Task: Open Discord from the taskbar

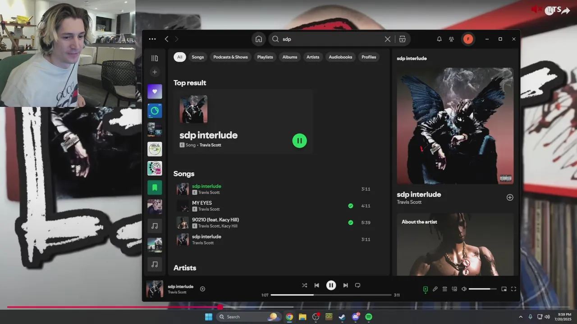Action: [356, 317]
